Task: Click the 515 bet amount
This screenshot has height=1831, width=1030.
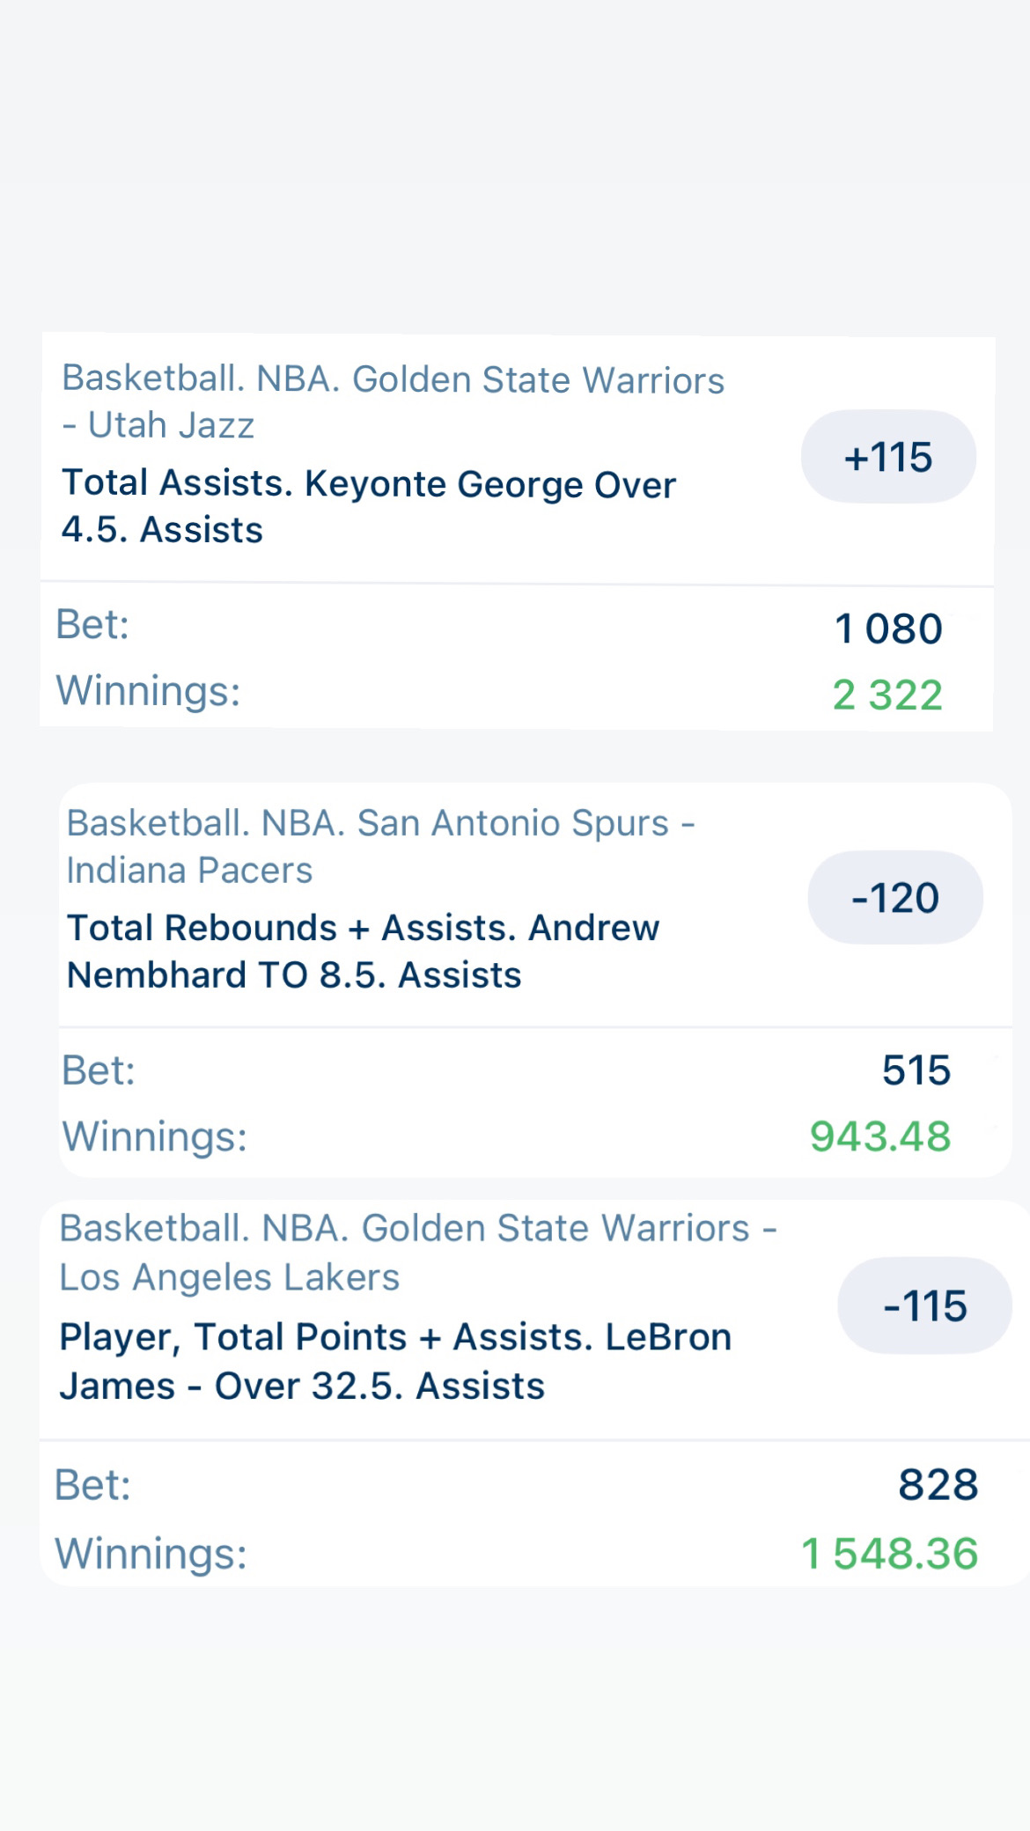Action: [916, 1070]
